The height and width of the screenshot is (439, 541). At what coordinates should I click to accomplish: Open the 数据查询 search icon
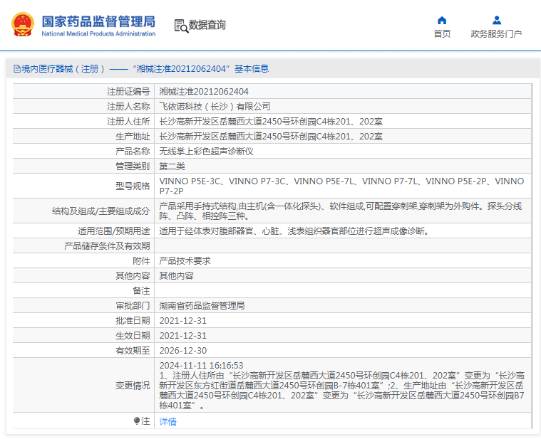click(x=181, y=26)
